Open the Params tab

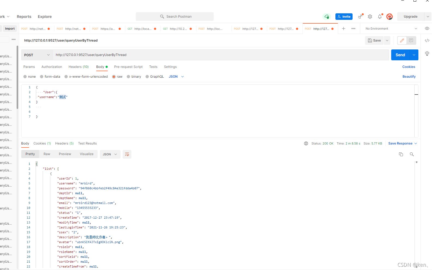coord(29,67)
